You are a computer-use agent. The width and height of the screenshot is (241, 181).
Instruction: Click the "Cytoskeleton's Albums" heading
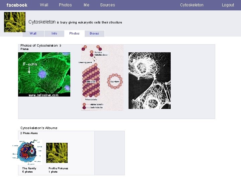pos(39,128)
